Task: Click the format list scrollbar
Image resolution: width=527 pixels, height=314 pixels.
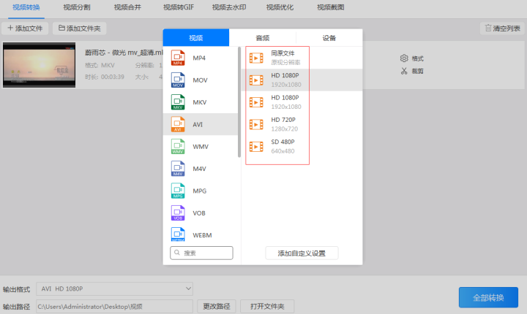Action: (239, 102)
